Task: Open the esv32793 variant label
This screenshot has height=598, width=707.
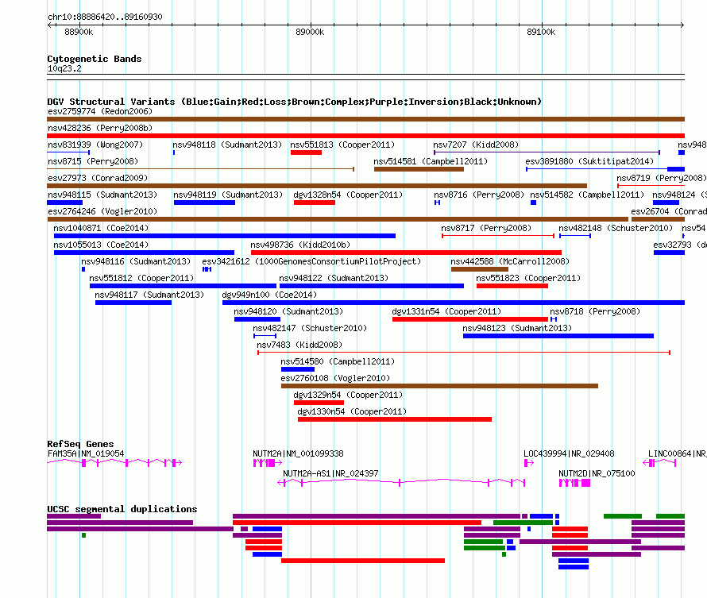Action: [679, 245]
